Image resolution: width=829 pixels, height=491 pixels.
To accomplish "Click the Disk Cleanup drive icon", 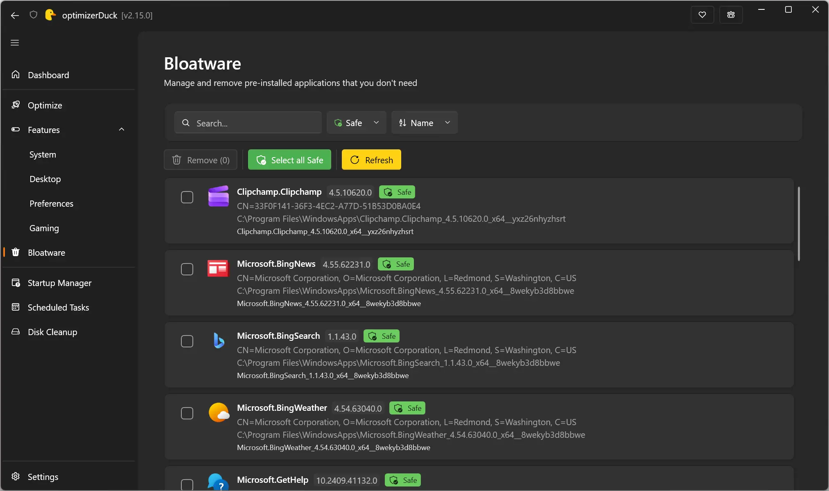I will click(x=16, y=331).
